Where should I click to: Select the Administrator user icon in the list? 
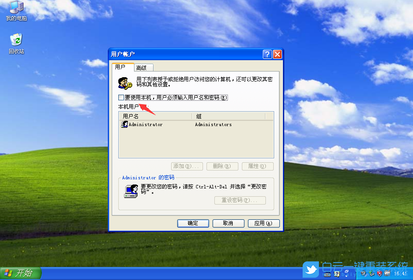(x=124, y=124)
